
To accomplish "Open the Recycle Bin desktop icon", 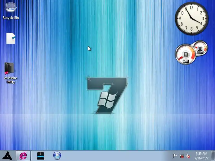I will point(11,8).
